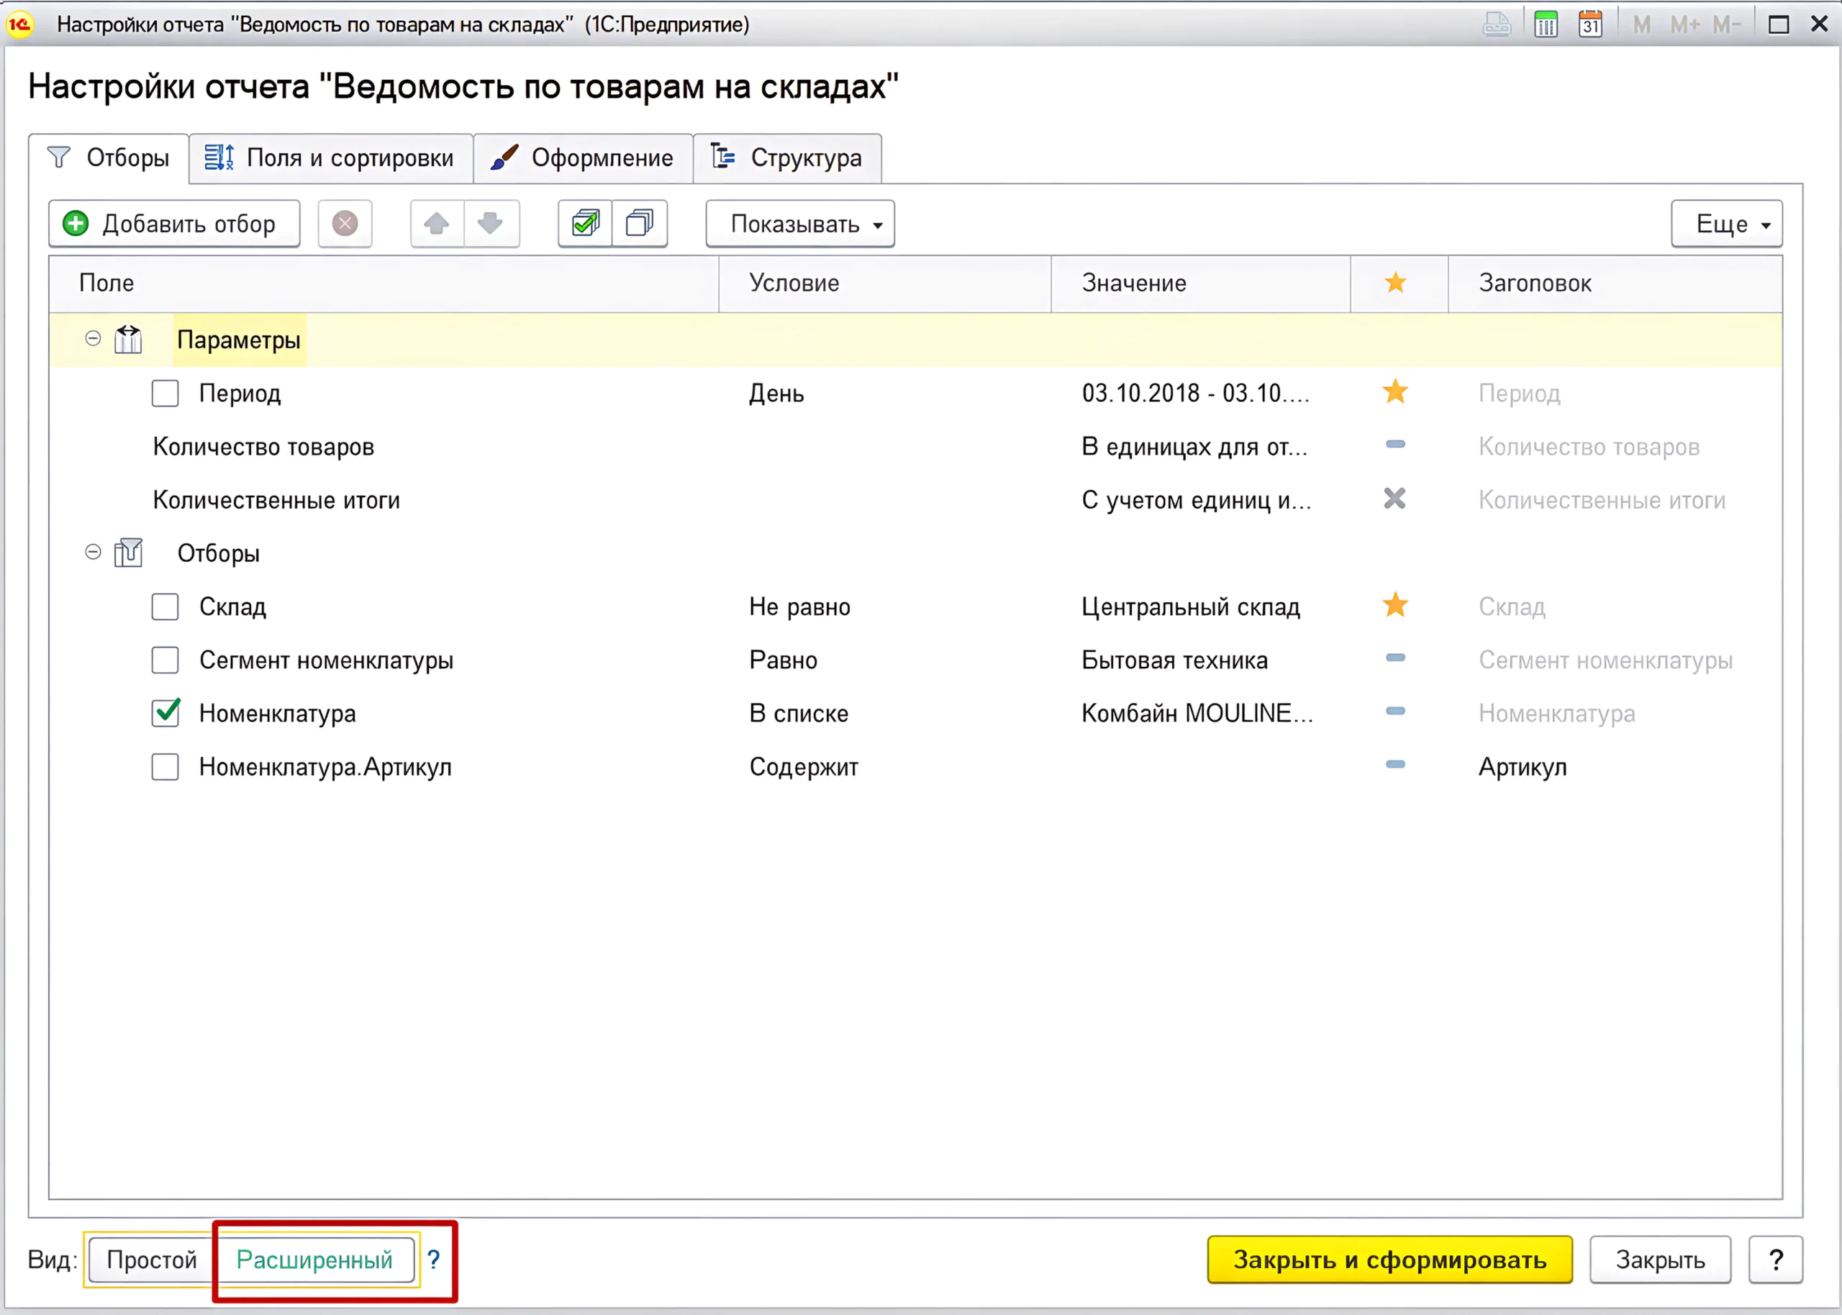Click the uncheck all filters icon

click(640, 224)
